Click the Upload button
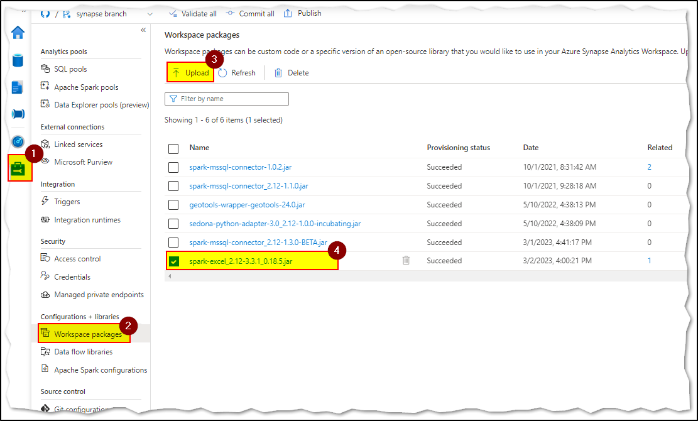Screen dimensions: 698x421 click(190, 72)
